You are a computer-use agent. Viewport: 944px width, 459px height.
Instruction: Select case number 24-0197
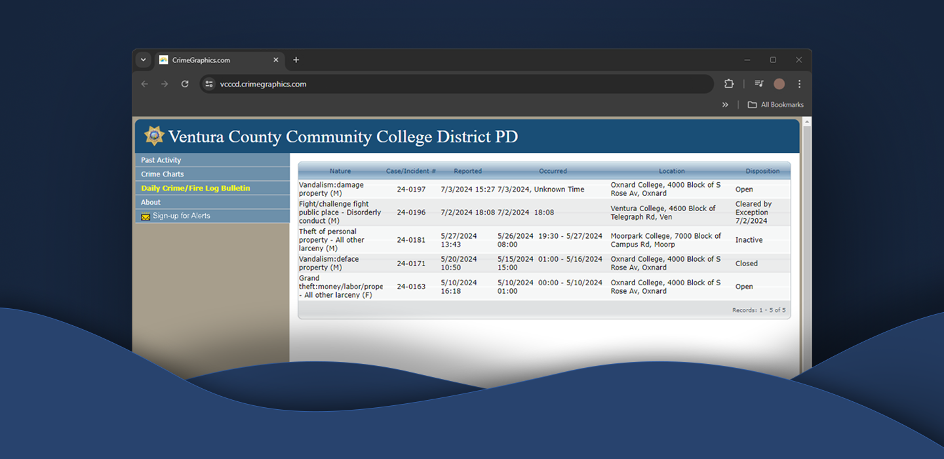point(411,190)
